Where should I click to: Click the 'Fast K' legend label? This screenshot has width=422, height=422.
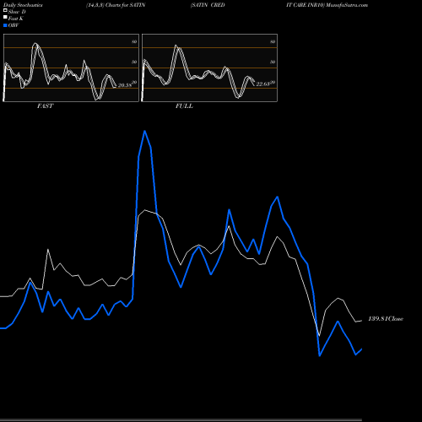(x=16, y=19)
